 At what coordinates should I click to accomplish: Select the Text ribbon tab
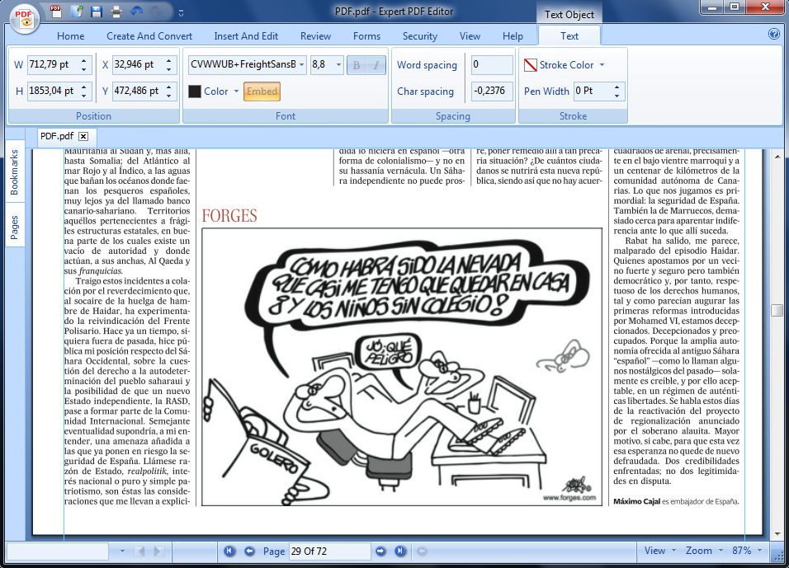pos(569,36)
